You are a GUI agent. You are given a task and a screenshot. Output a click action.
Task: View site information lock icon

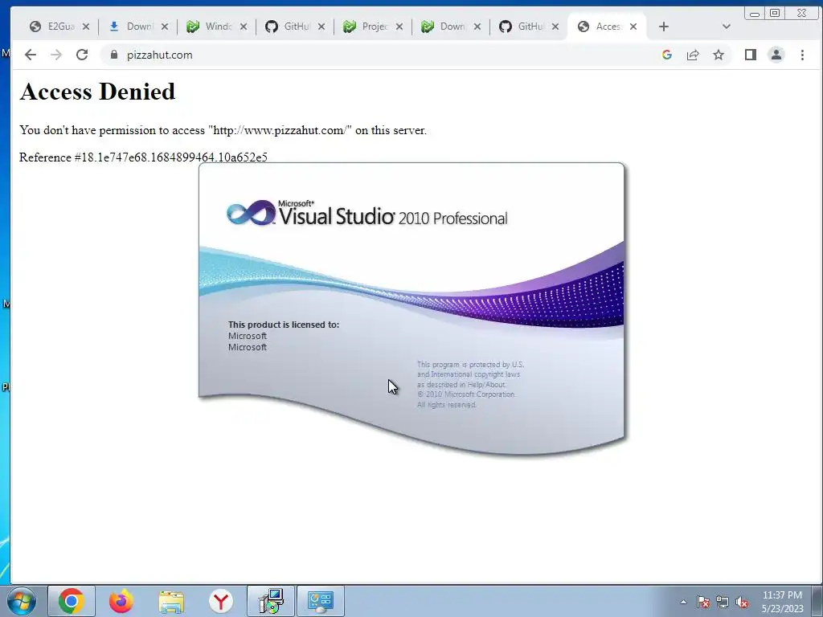pos(114,55)
